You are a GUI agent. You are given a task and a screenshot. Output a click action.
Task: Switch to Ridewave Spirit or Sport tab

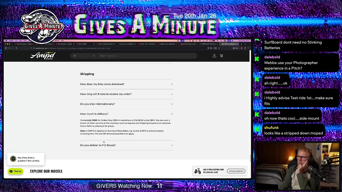168,44
